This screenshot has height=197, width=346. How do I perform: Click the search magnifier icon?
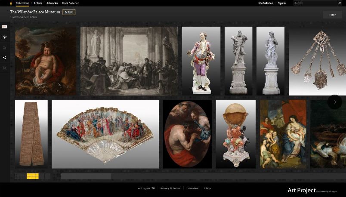(x=340, y=3)
